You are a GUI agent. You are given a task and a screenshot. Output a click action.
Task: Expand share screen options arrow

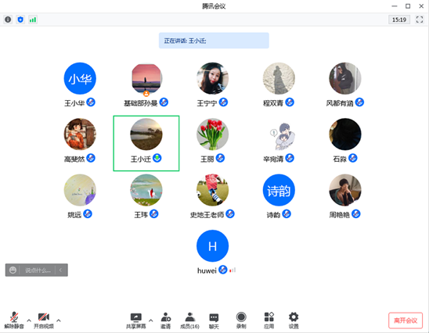pyautogui.click(x=151, y=320)
